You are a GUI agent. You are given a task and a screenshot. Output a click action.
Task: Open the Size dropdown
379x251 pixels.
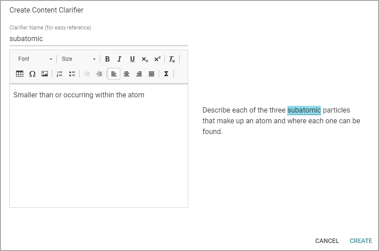coord(79,59)
